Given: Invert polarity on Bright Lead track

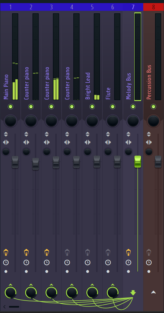Looking at the screenshot, I should click(88, 134).
